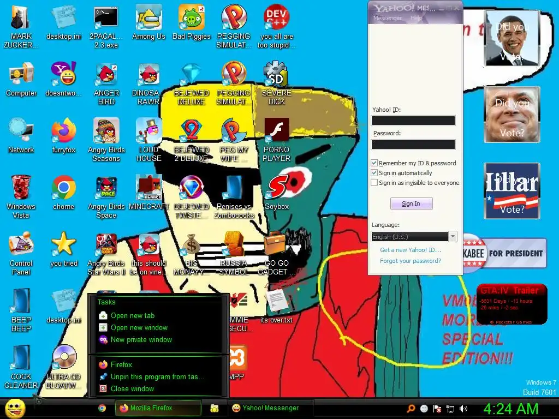Uncheck Sign in automatically
The height and width of the screenshot is (419, 559).
tap(374, 173)
